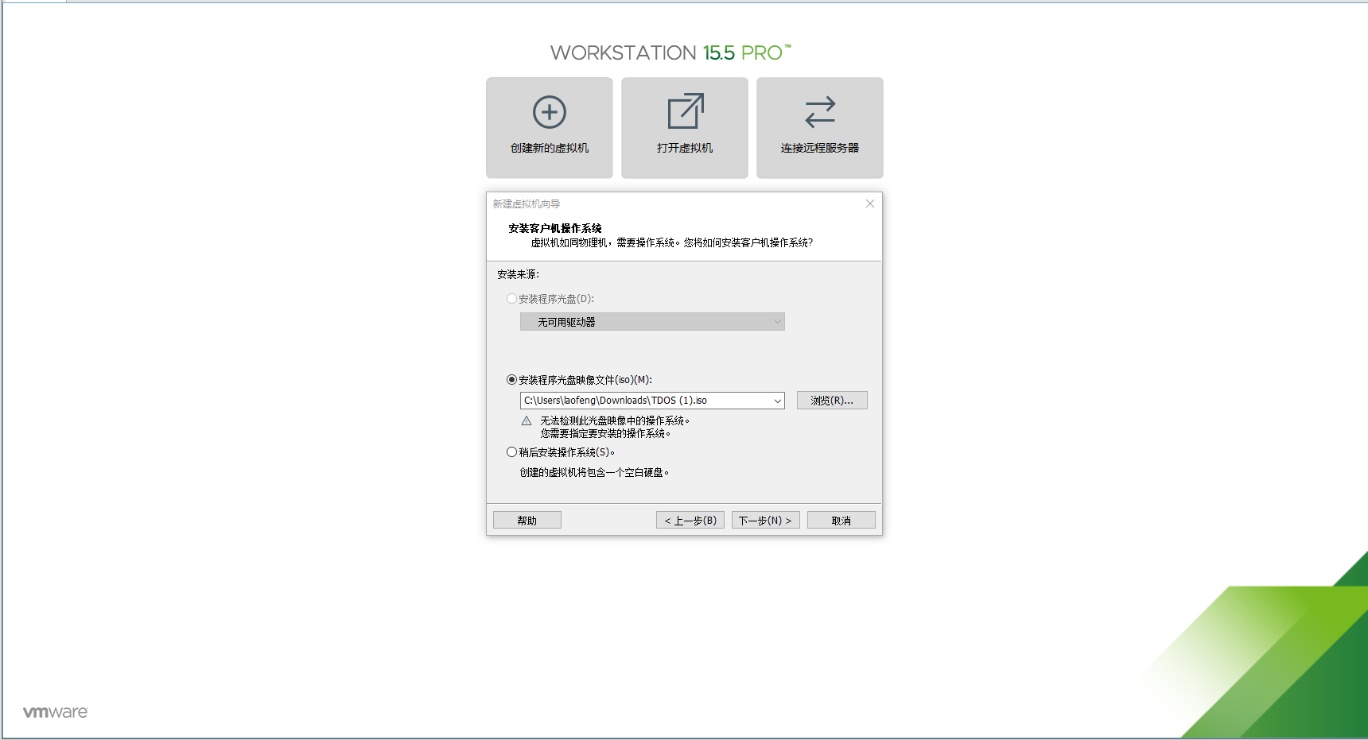Viewport: 1368px width, 740px height.
Task: Select the installer disc (D) radio button
Action: (x=511, y=299)
